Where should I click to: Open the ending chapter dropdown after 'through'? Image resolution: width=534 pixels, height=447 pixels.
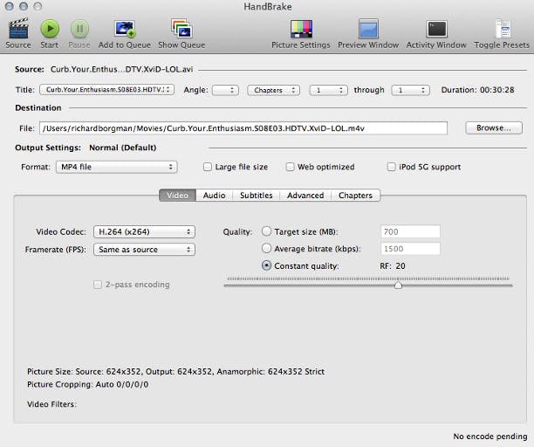(410, 90)
